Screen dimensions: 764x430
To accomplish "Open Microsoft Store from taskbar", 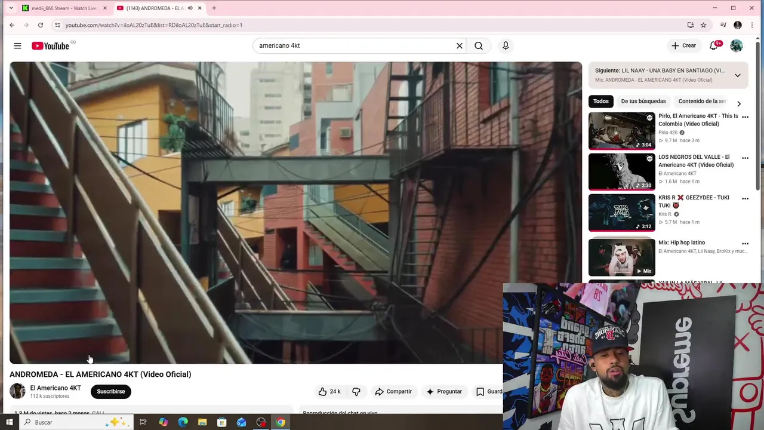I will coord(222,422).
